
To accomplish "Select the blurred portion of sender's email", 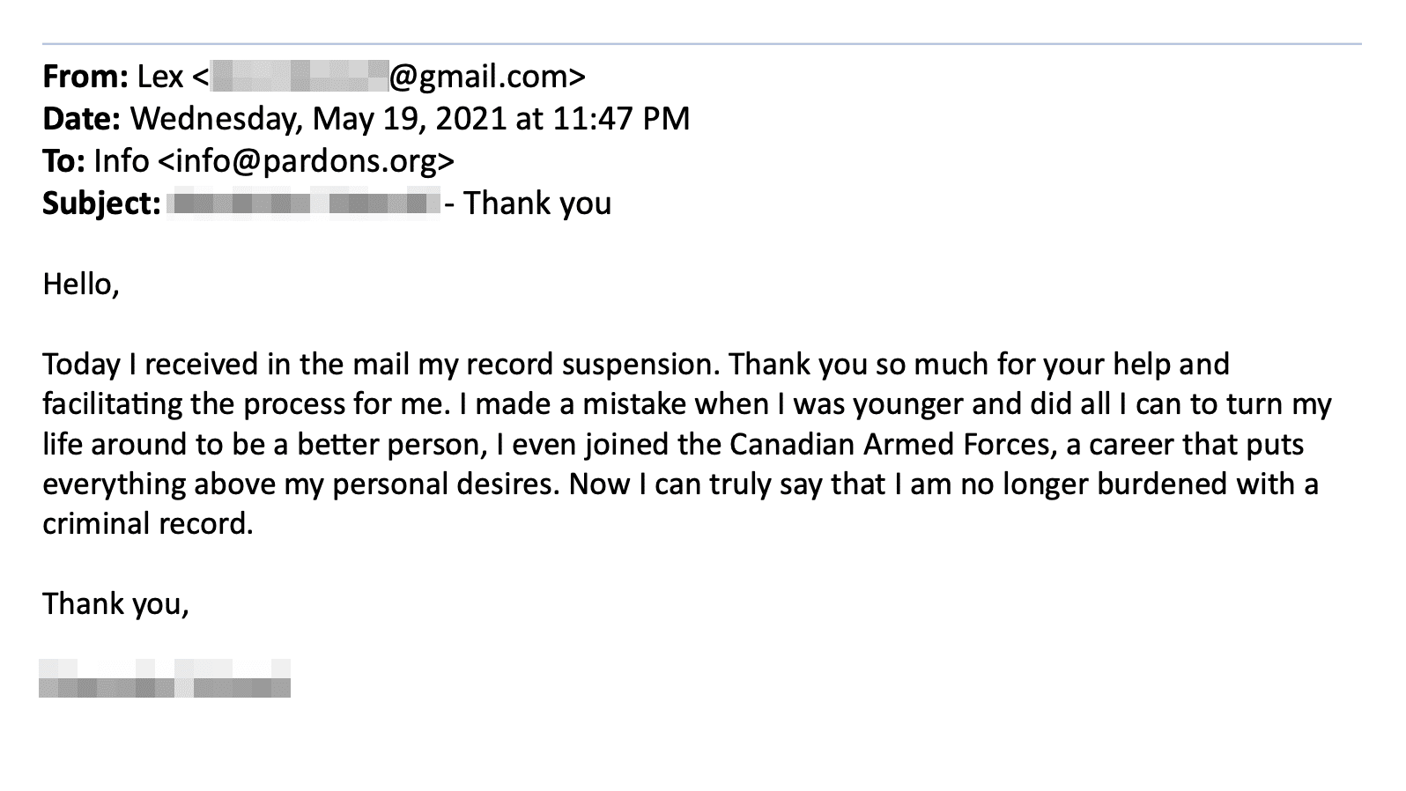I will (x=300, y=77).
